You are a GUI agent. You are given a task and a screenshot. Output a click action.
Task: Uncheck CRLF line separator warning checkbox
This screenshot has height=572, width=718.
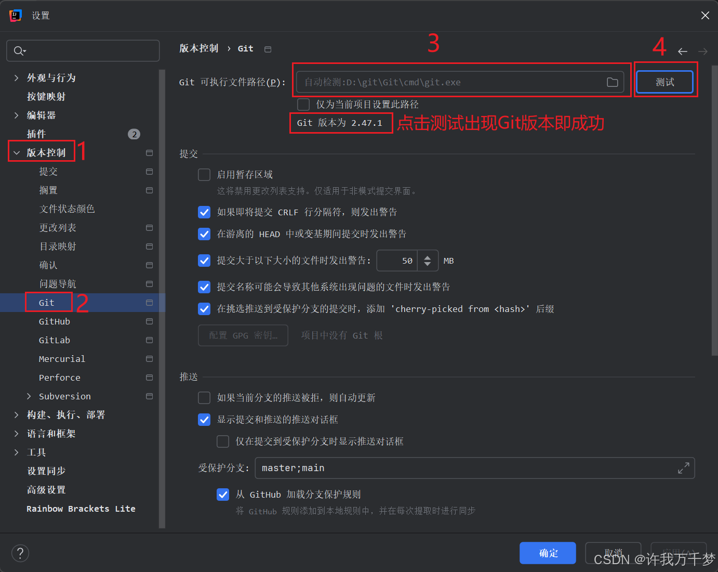204,212
